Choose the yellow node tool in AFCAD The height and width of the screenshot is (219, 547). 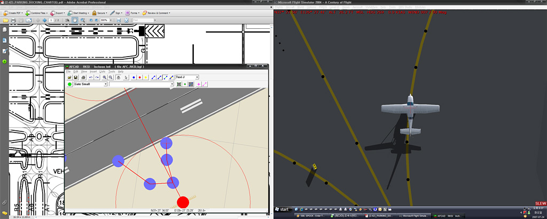click(x=146, y=77)
